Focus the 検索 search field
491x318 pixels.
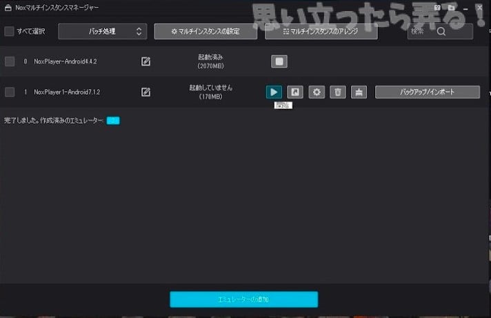coord(440,31)
